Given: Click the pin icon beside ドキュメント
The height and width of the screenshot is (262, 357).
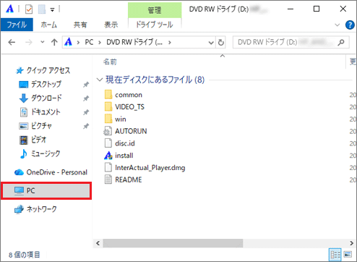Looking at the screenshot, I should (x=86, y=112).
